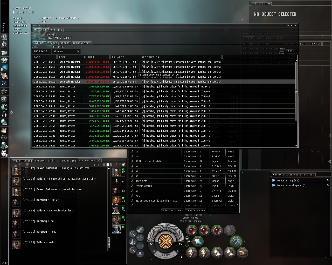Toggle compact chat text-only view mode

pyautogui.click(x=104, y=165)
